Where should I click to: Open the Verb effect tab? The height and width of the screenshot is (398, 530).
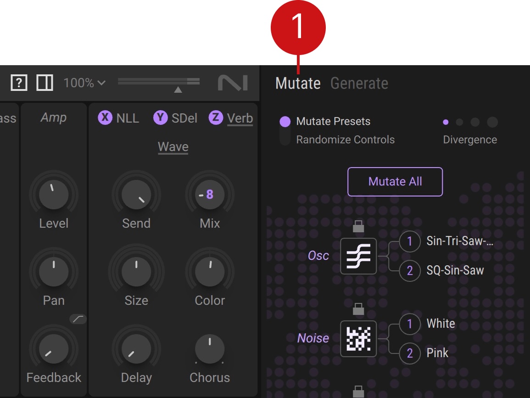pos(240,118)
